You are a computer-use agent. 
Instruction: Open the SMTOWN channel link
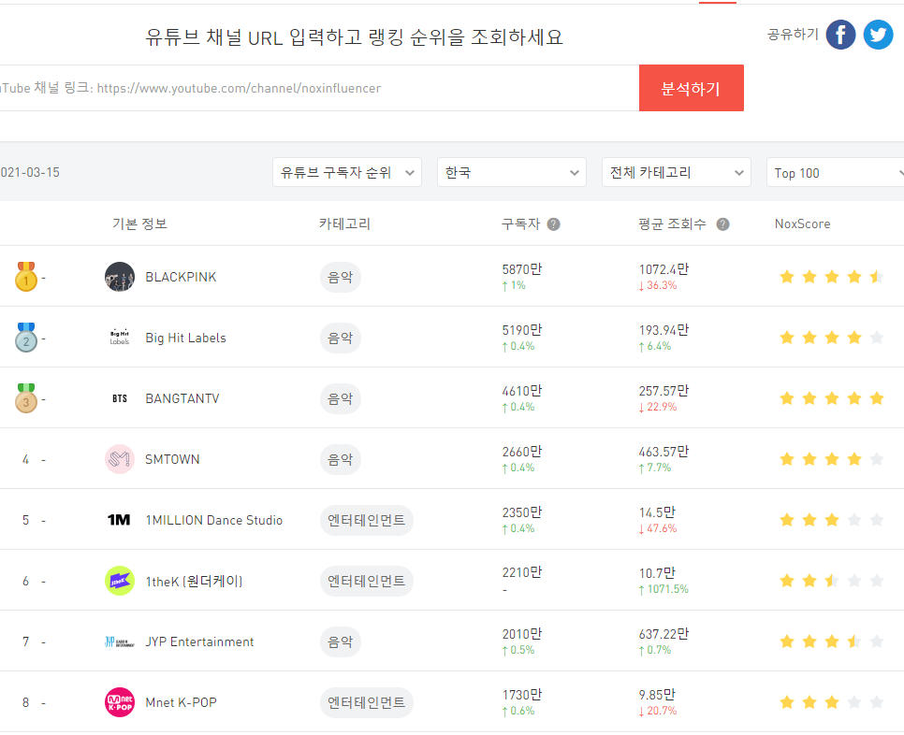tap(172, 459)
